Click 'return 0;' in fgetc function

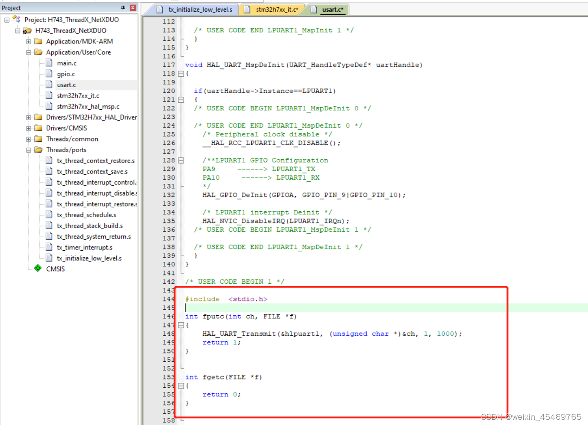pyautogui.click(x=221, y=395)
